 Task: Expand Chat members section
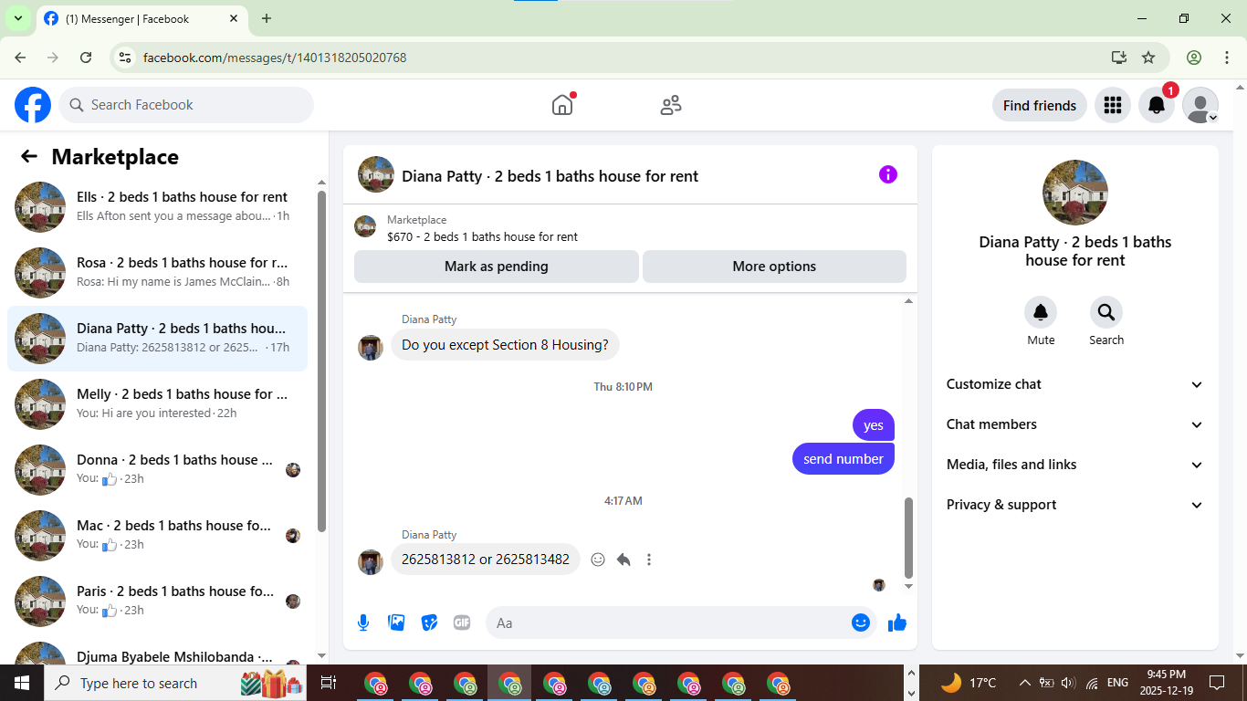(1075, 424)
